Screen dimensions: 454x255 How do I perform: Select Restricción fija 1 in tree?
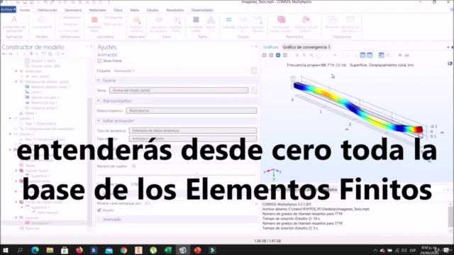[44, 103]
